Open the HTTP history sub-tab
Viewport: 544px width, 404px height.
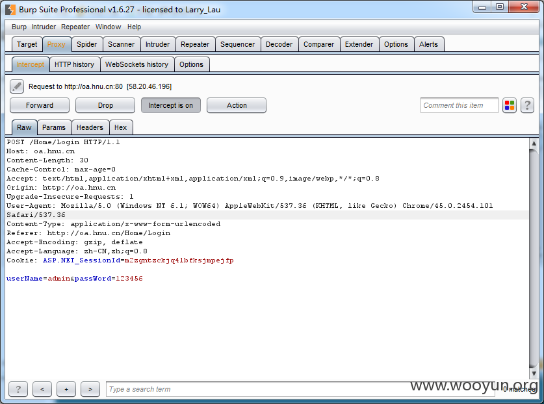(74, 64)
